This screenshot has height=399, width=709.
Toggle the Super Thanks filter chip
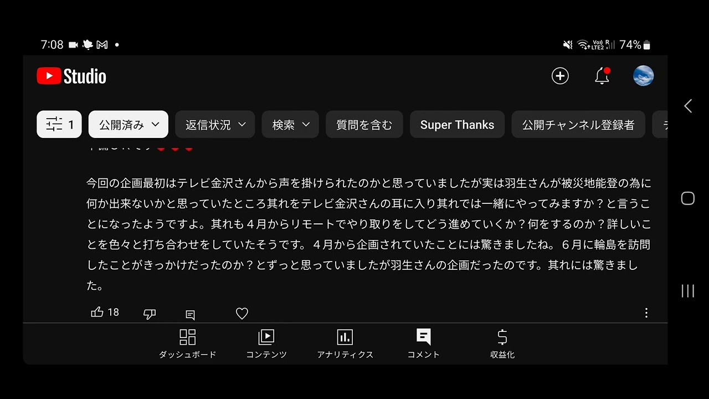(x=457, y=125)
